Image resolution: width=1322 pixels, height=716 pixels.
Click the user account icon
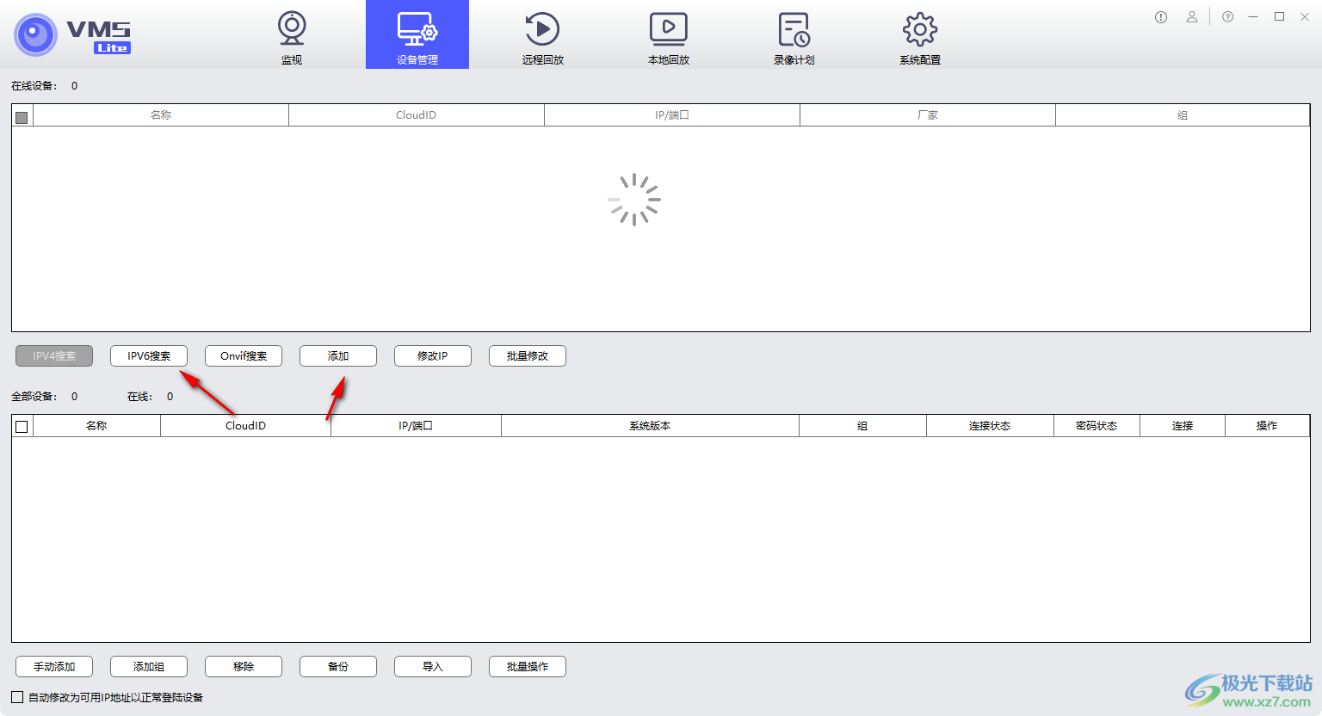(x=1192, y=17)
